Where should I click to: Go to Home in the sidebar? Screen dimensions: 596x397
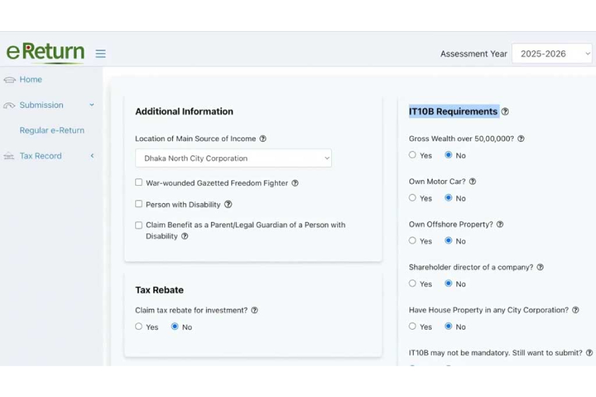30,79
